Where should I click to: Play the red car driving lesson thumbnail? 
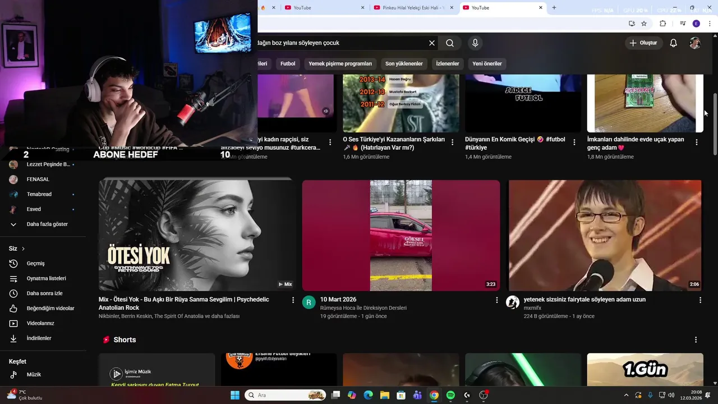401,235
